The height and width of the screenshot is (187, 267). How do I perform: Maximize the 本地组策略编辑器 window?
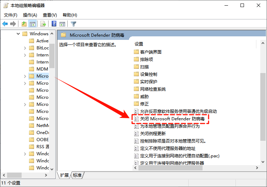click(x=242, y=5)
